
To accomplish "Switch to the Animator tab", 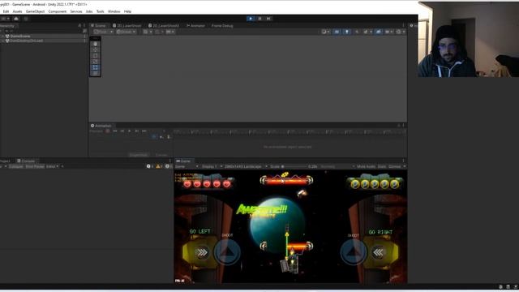I will pos(195,25).
